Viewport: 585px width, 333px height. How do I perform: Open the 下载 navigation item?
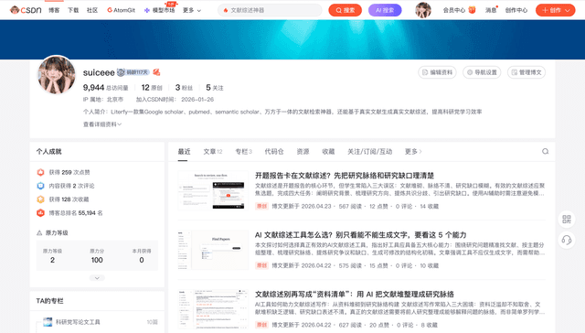73,10
